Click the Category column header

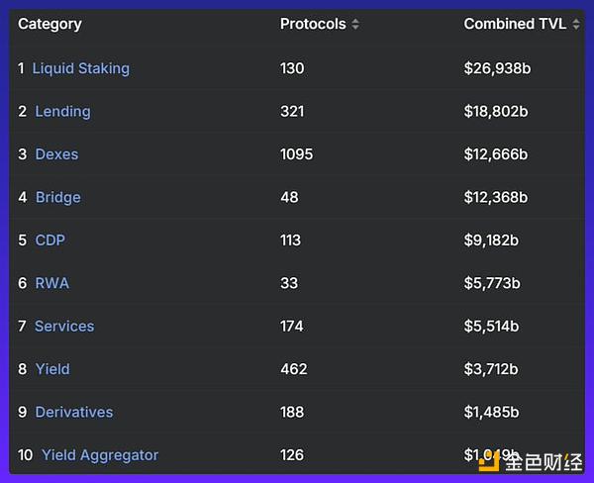(x=49, y=24)
